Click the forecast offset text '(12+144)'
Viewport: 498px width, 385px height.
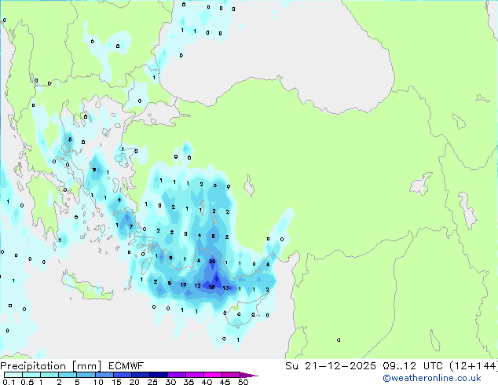click(474, 366)
